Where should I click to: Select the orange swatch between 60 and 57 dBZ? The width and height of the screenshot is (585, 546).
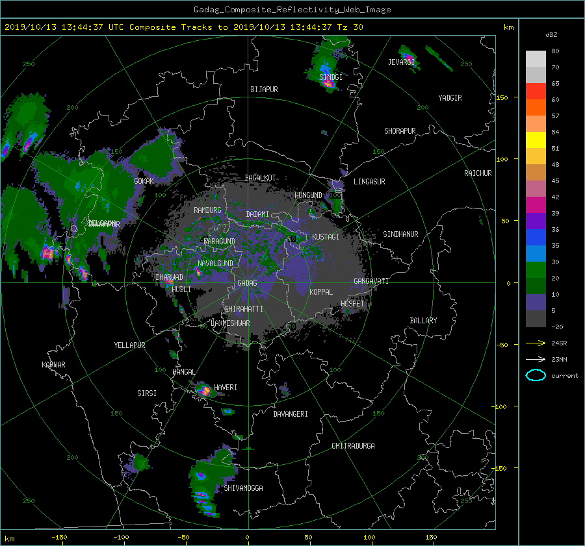pos(536,108)
